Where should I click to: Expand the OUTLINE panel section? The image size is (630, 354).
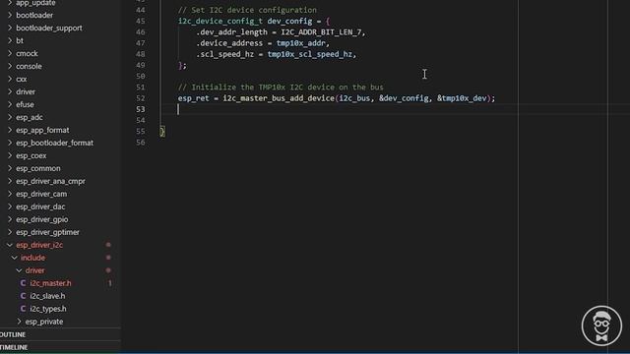[x=13, y=334]
